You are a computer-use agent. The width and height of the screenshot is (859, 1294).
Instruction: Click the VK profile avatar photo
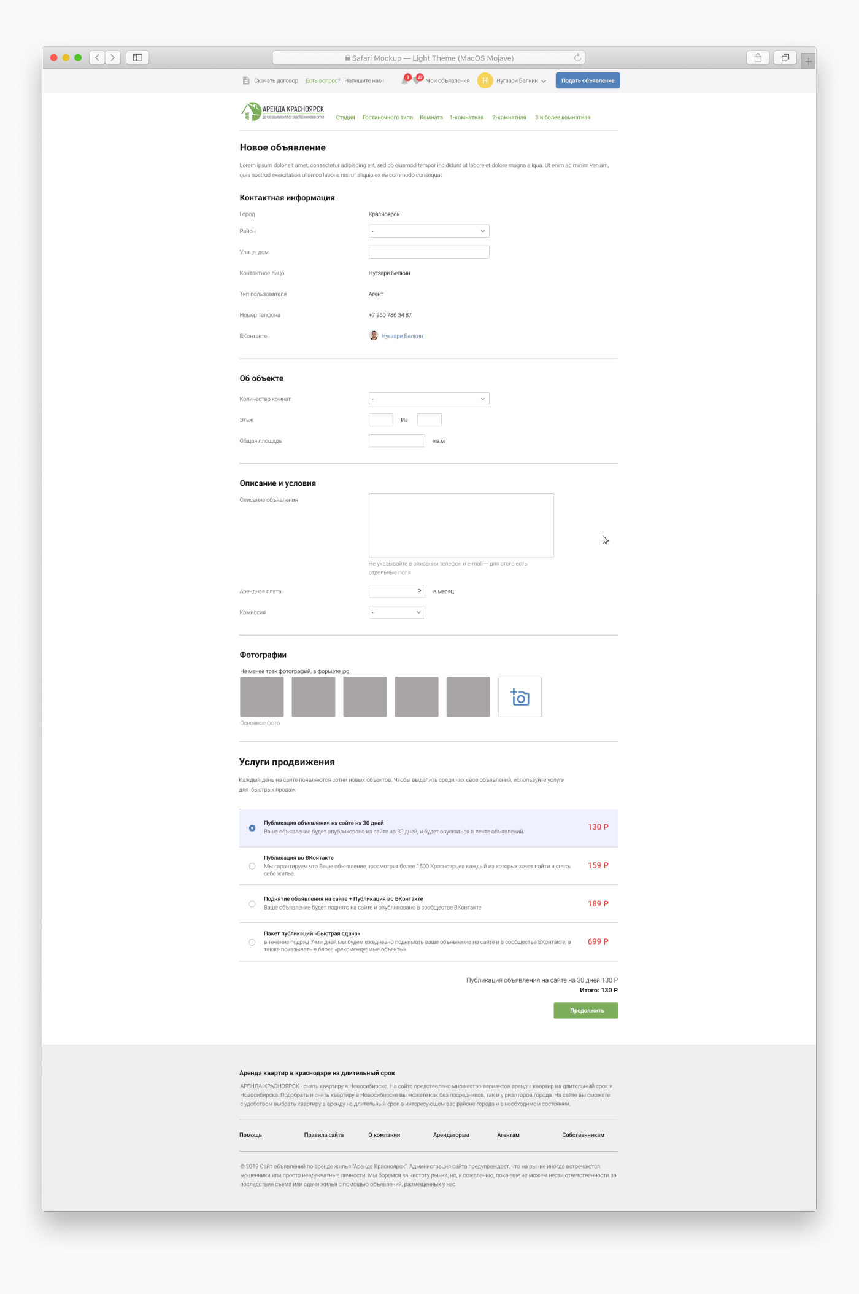click(x=373, y=335)
